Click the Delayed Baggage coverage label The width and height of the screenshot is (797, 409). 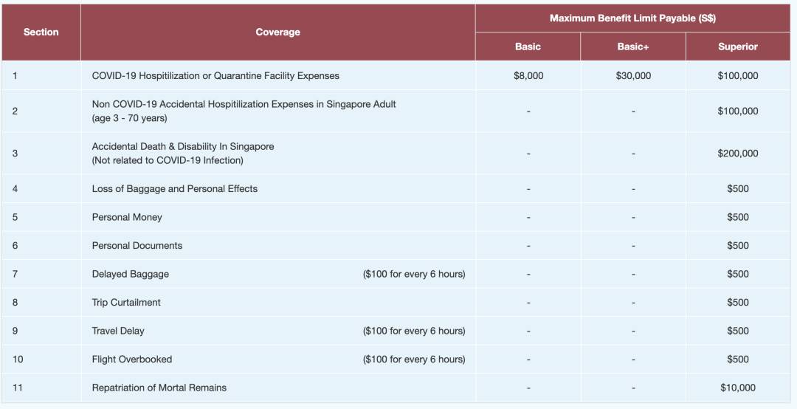tap(130, 274)
